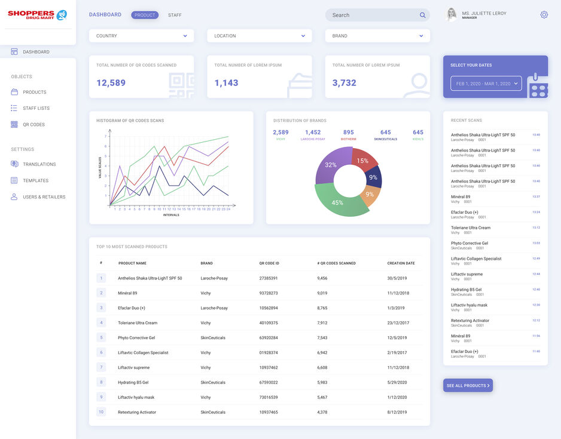Open Staff Lists from the sidebar
The height and width of the screenshot is (439, 561).
[x=36, y=108]
